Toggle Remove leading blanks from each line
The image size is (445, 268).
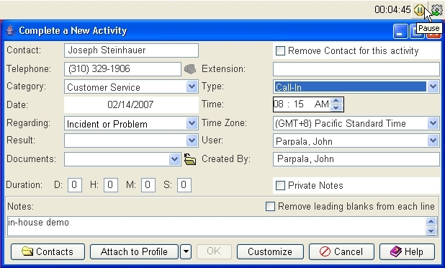click(270, 206)
